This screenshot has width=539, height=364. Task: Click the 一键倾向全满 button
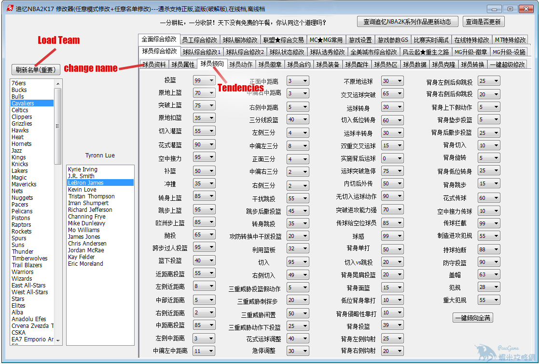pyautogui.click(x=473, y=318)
